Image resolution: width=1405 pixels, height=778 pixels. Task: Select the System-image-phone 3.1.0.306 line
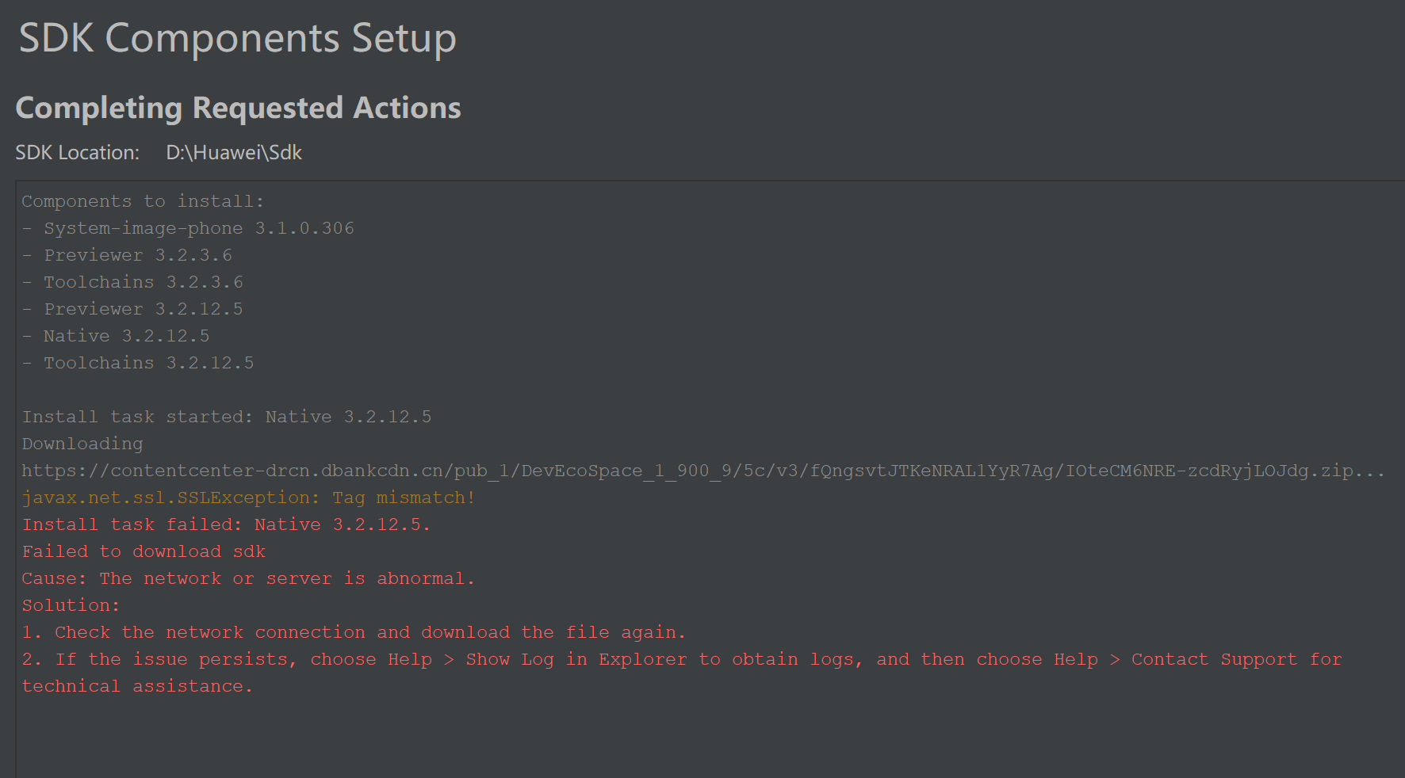pos(188,228)
